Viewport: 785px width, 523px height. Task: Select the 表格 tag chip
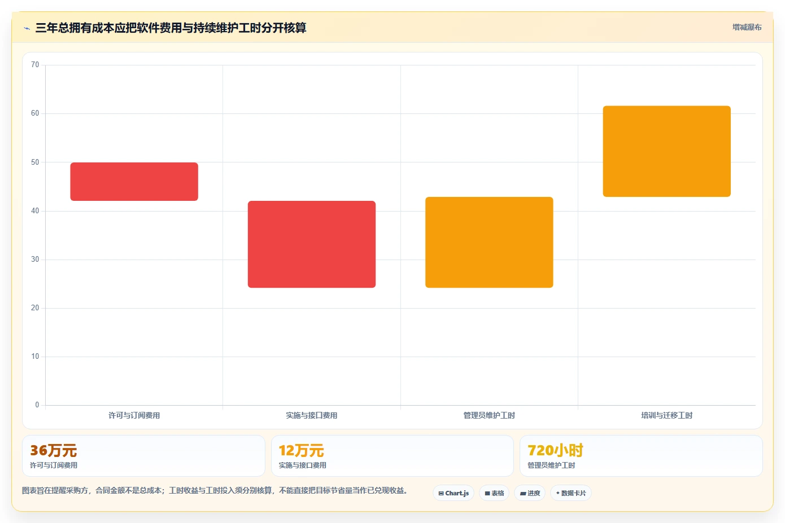[494, 493]
